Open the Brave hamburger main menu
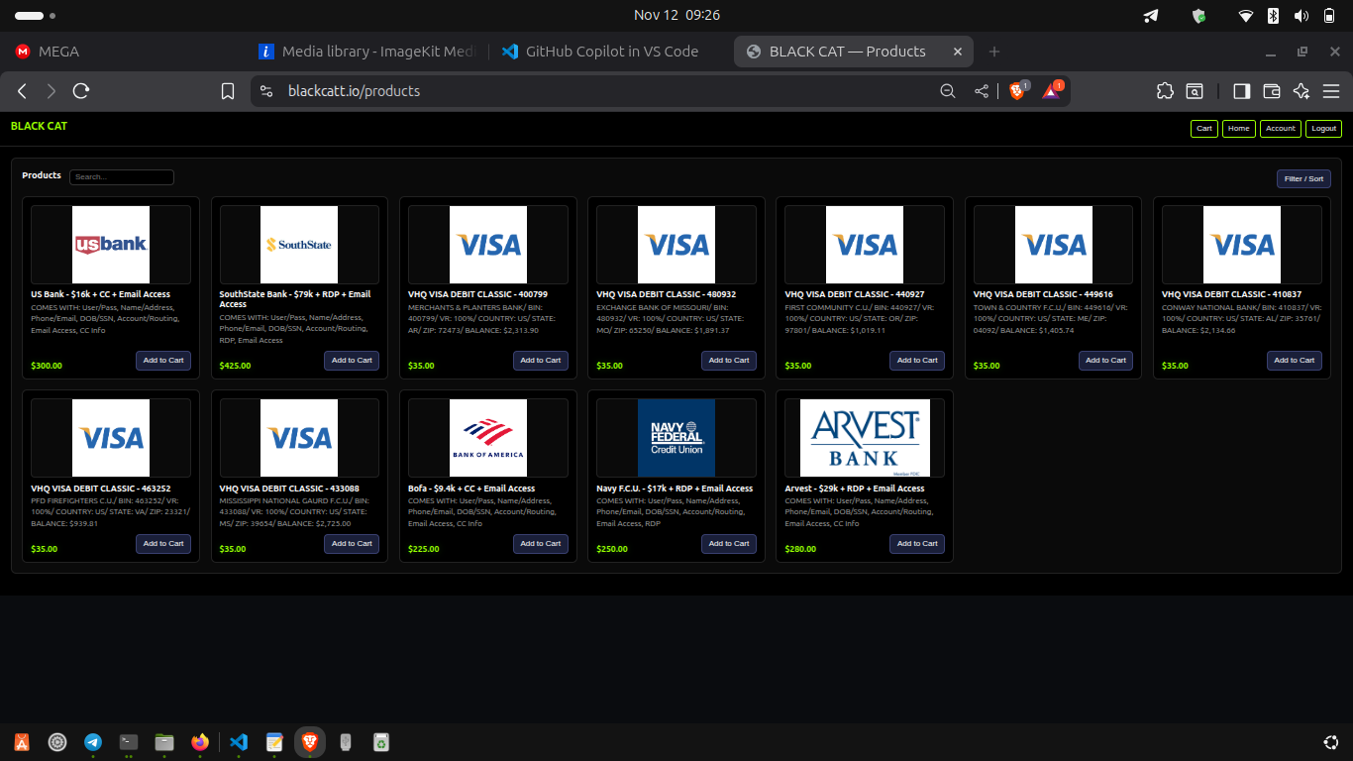1353x761 pixels. (1331, 91)
